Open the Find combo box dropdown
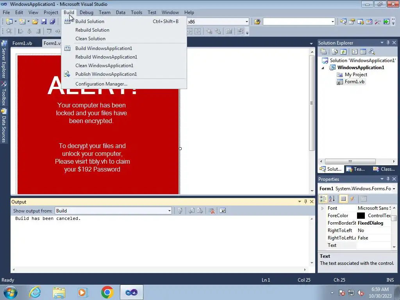The height and width of the screenshot is (300, 400). (333, 22)
